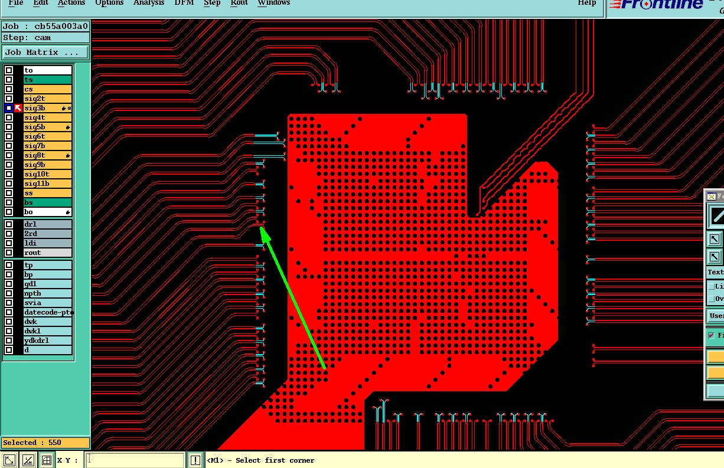
Task: Open the Analysis menu
Action: pos(149,3)
